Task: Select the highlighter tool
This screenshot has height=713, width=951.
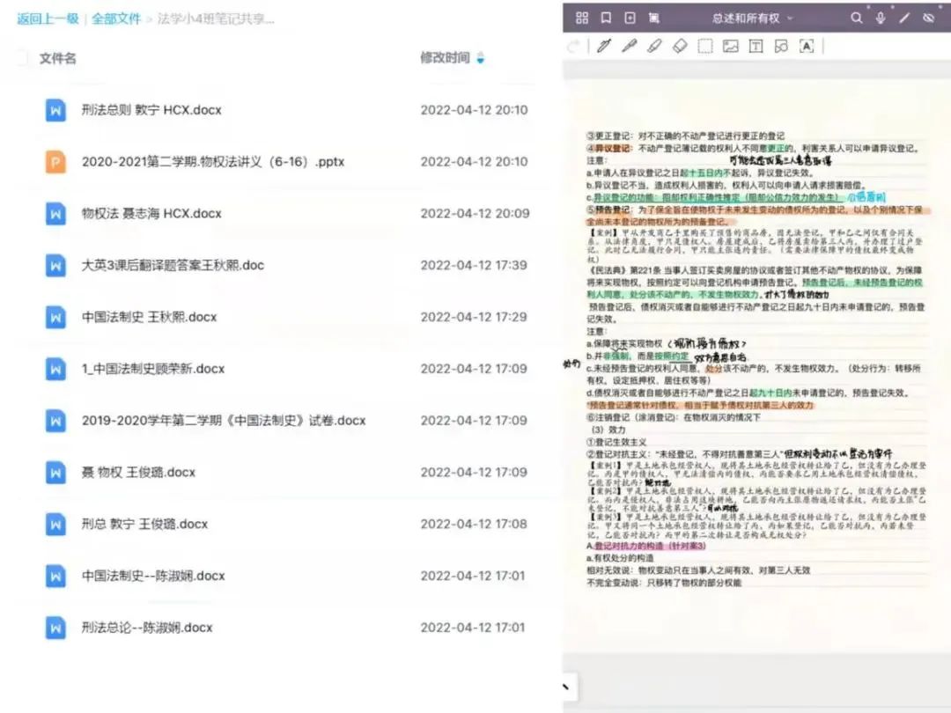Action: click(653, 47)
